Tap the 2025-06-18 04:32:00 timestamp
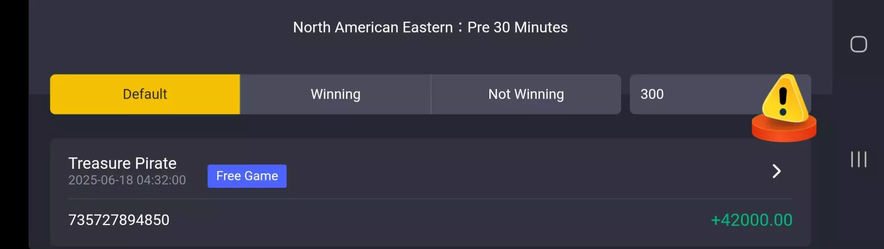Screen dimensions: 884x249 (x=127, y=180)
